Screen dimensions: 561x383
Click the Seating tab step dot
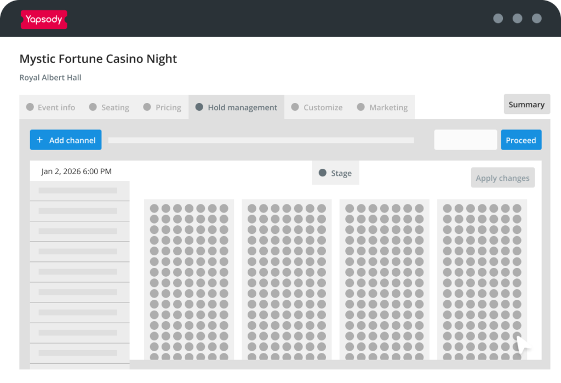(x=93, y=107)
